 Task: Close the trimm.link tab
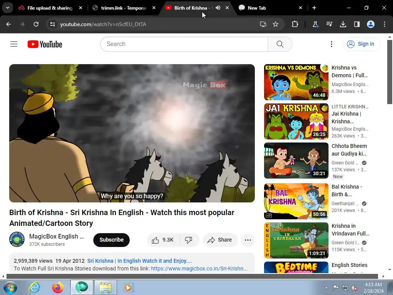(154, 8)
